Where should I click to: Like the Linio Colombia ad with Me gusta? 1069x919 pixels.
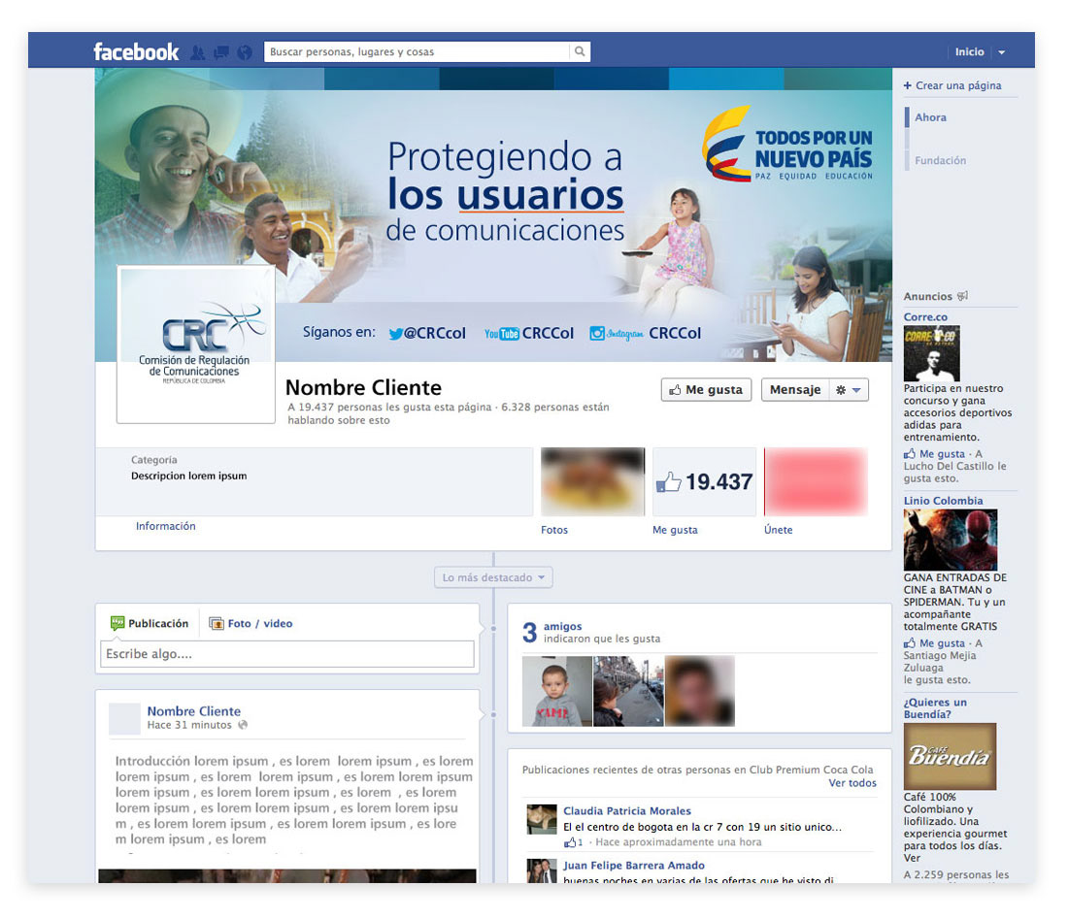[942, 643]
